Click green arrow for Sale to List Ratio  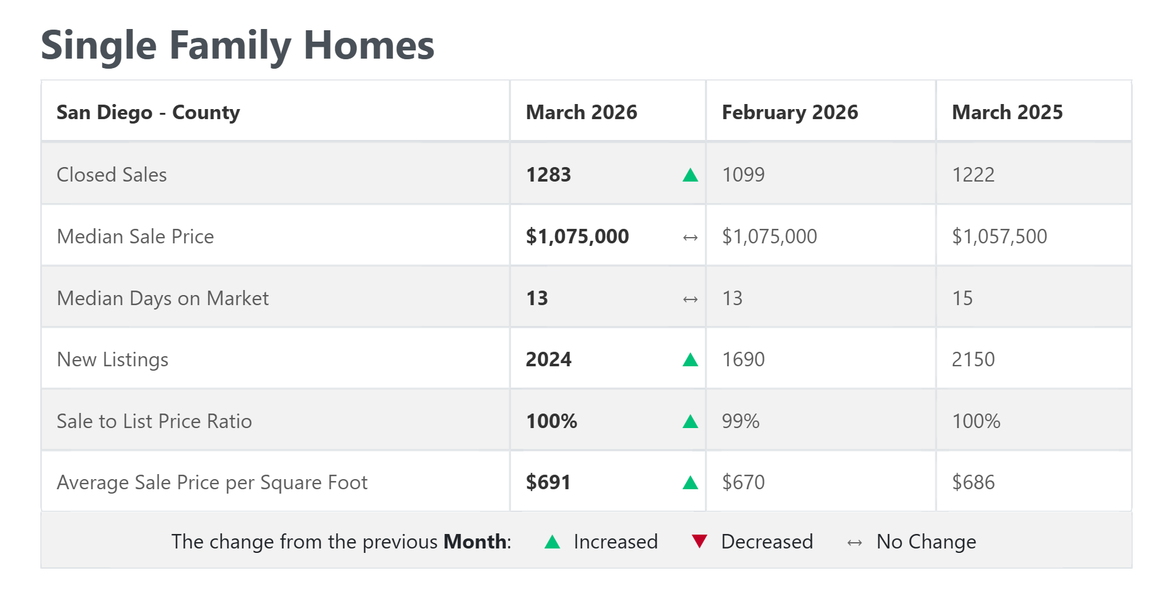pos(690,422)
